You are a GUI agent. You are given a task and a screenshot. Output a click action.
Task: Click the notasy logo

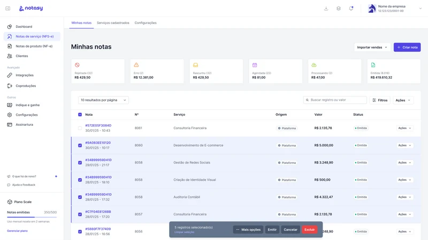pos(31,8)
